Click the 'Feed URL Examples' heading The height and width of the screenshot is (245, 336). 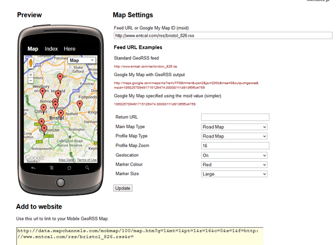point(138,48)
